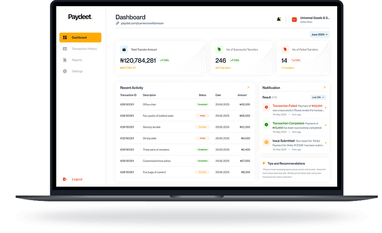Click the 14 failed transfers count
The image size is (382, 233).
[284, 61]
